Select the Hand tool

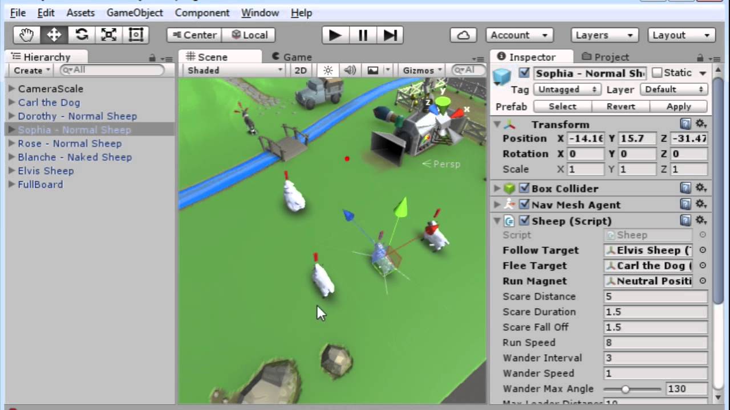click(x=27, y=35)
